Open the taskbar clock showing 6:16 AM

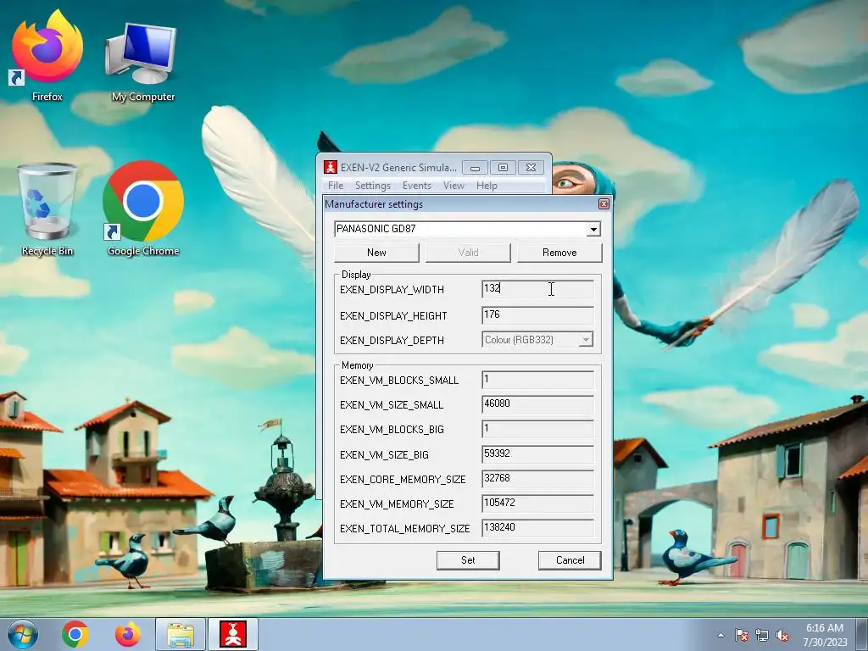825,634
